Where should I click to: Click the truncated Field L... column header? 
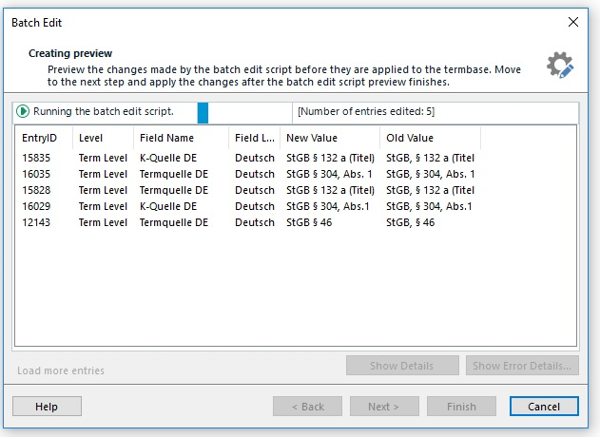tap(255, 138)
